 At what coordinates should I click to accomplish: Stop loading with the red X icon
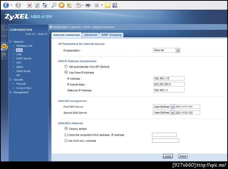(x=30, y=6)
